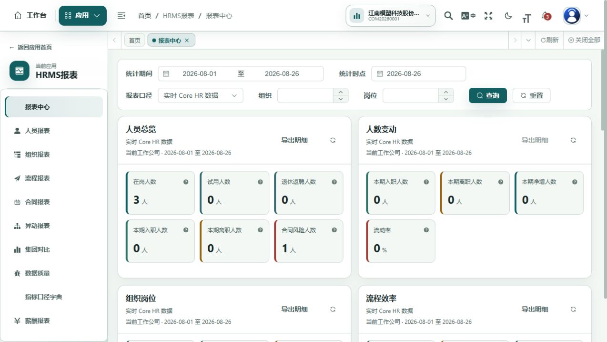Image resolution: width=607 pixels, height=342 pixels.
Task: Click 返回应用首页 link
Action: pos(30,47)
